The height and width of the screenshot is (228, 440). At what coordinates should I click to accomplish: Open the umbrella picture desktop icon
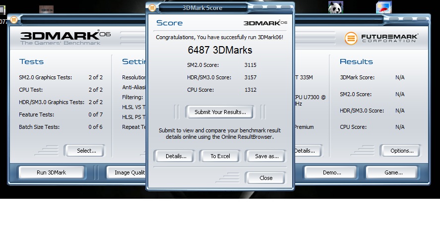coord(383,7)
